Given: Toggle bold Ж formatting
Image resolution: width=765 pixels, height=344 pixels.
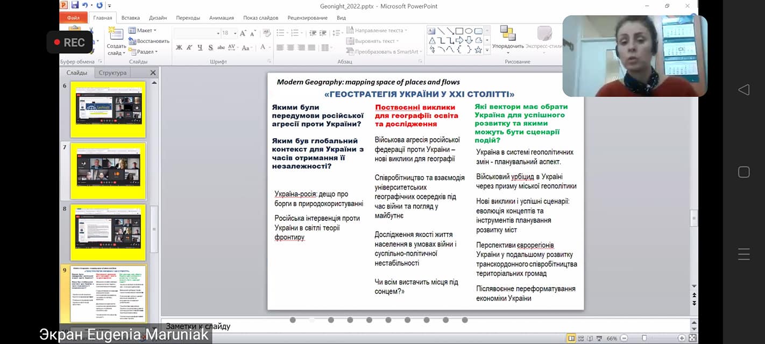Looking at the screenshot, I should [179, 47].
